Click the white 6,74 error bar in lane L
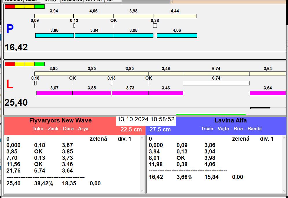The width and height of the screenshot is (288, 198). 216,83
